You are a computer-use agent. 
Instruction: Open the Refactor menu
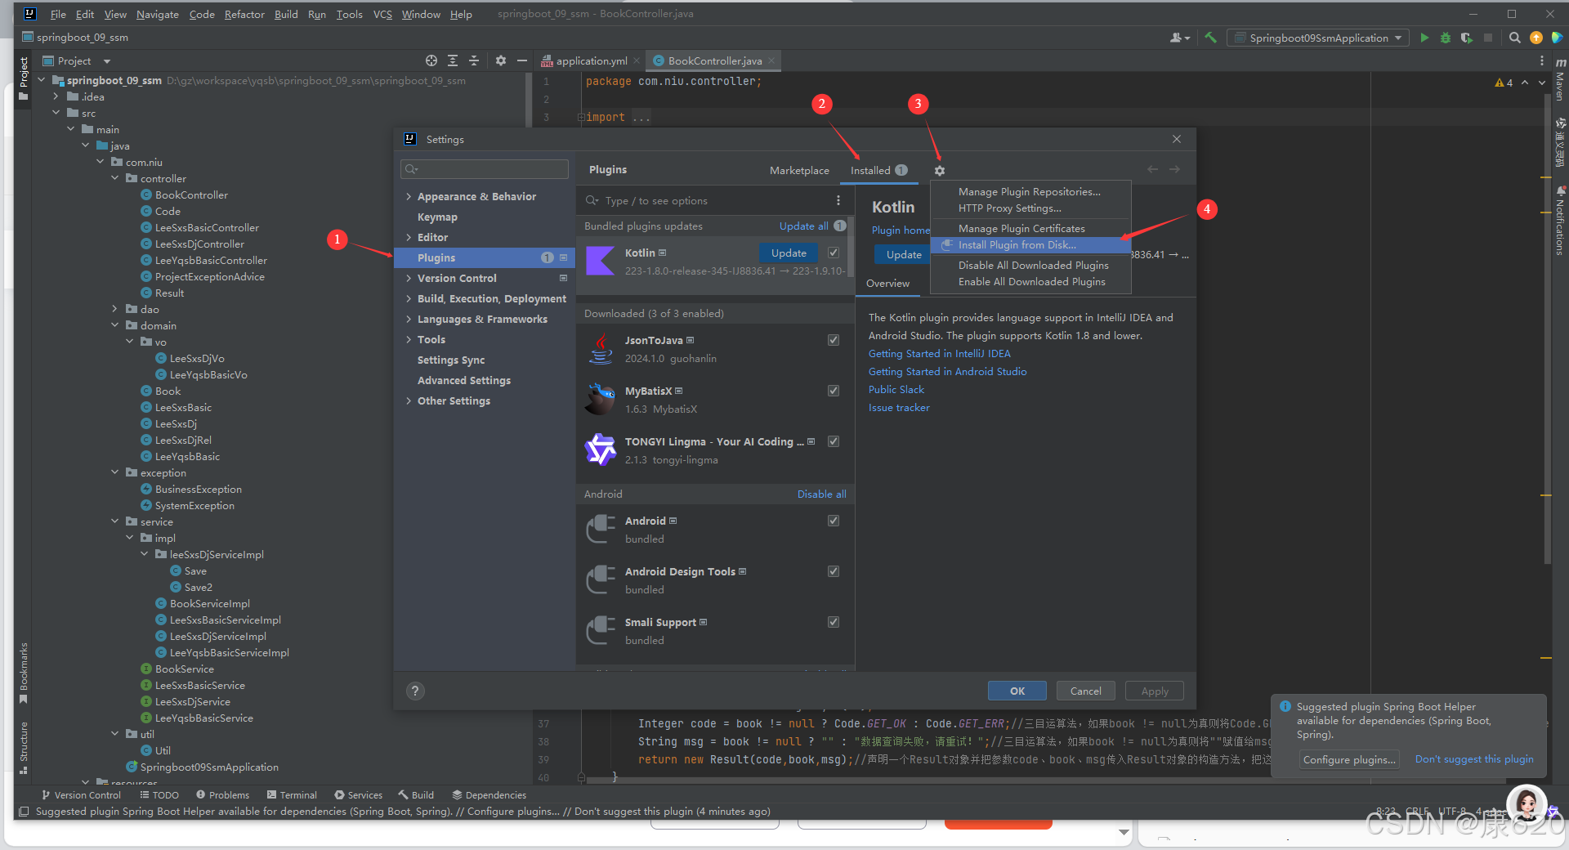click(x=244, y=14)
